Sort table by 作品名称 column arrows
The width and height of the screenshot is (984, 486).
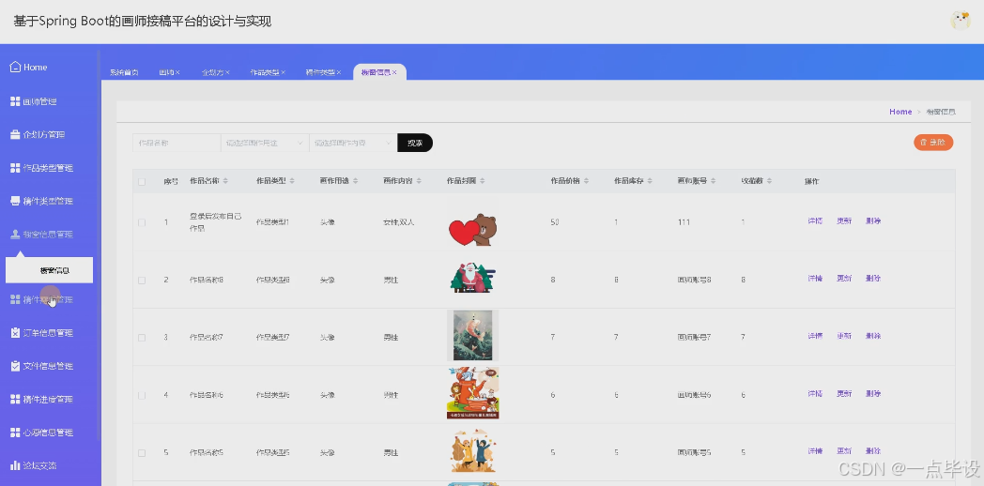tap(225, 180)
